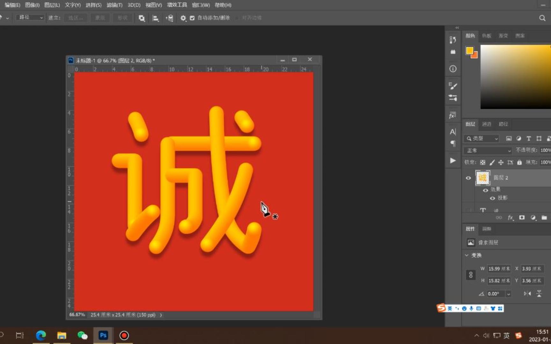Open the layer styles fx menu
The height and width of the screenshot is (344, 551).
(x=511, y=218)
